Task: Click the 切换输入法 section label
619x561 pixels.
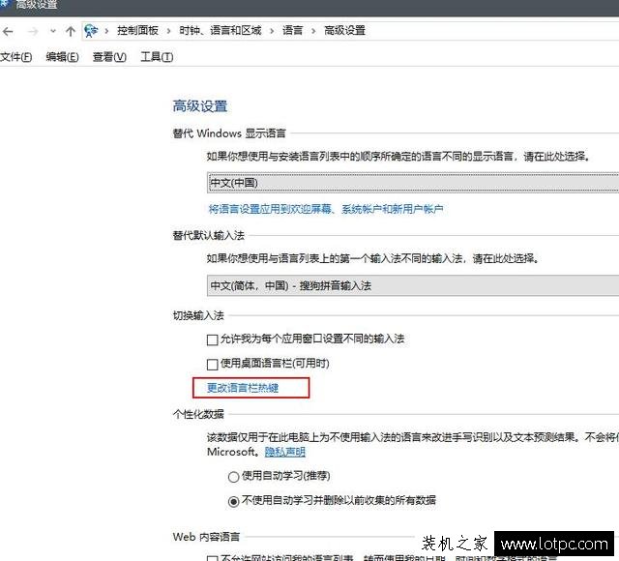Action: pyautogui.click(x=198, y=315)
